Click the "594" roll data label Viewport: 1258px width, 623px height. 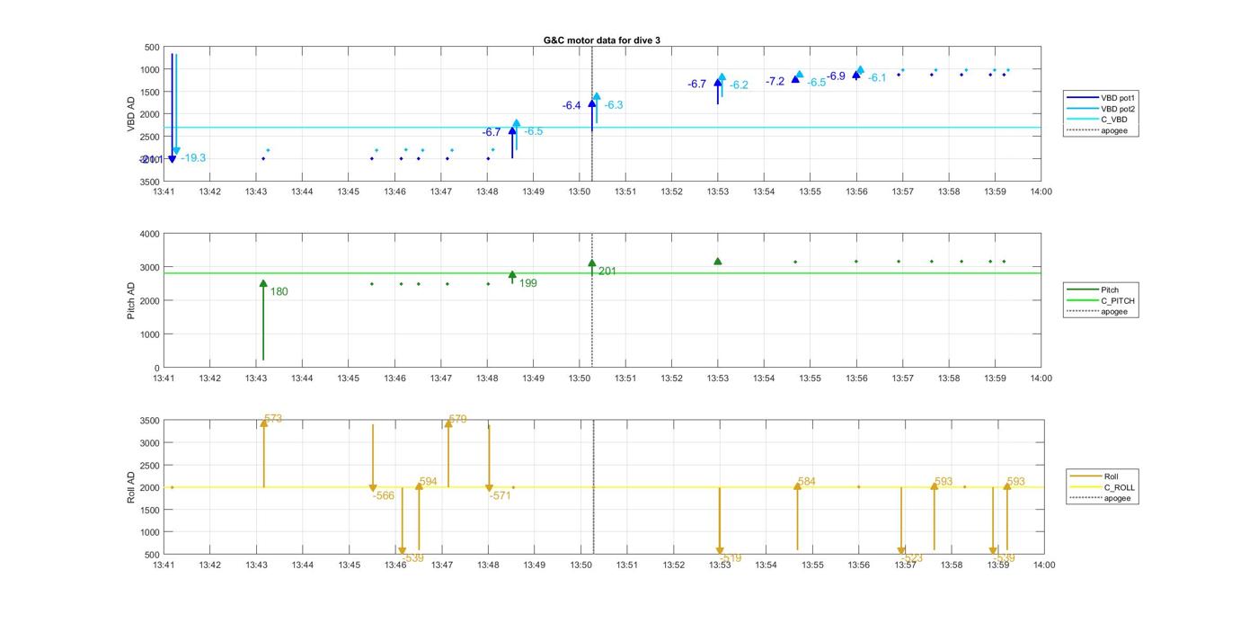point(429,482)
